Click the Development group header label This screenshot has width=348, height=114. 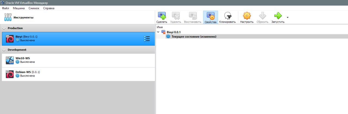(17, 50)
